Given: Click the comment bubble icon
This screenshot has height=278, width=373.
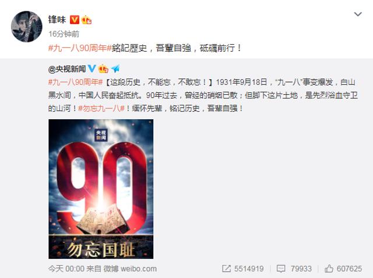Looking at the screenshot, I should coord(281,269).
